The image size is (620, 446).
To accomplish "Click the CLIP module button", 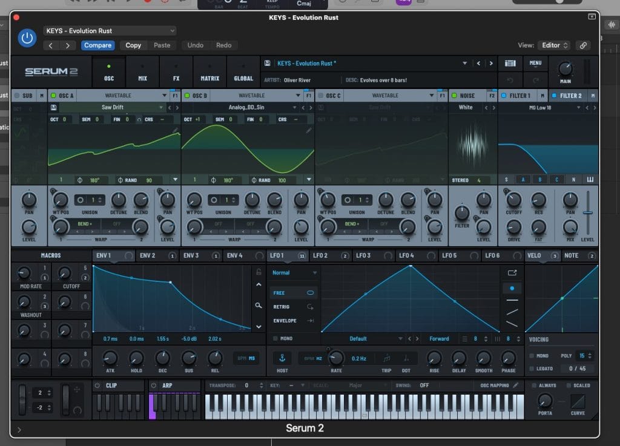I will click(x=118, y=385).
